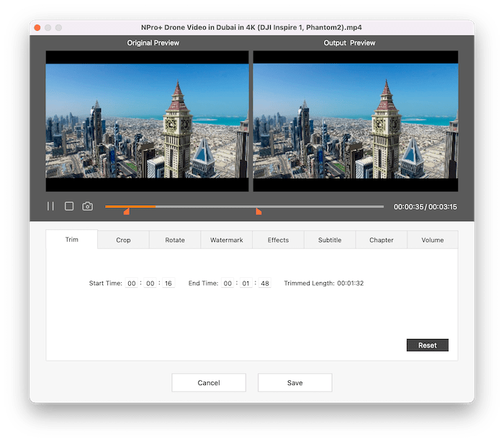Image resolution: width=504 pixels, height=442 pixels.
Task: Switch to the Crop tab
Action: point(123,240)
